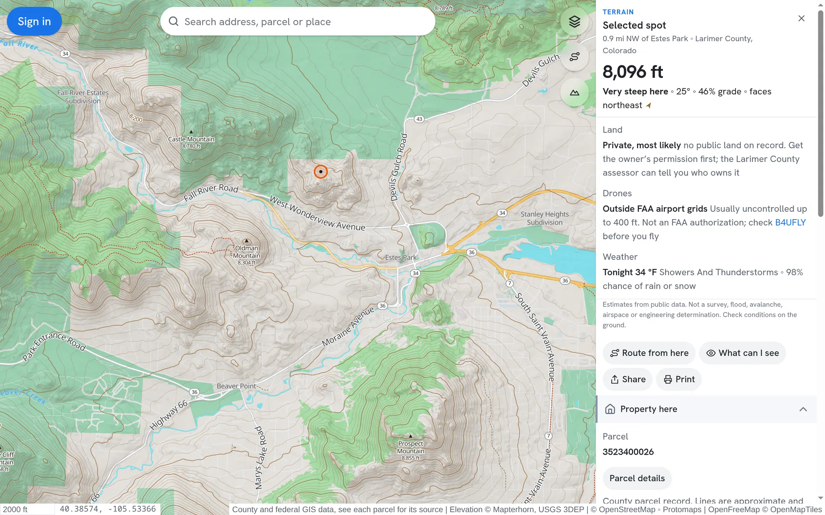Click the Outside FAA airport grids text
The height and width of the screenshot is (515, 825).
655,209
